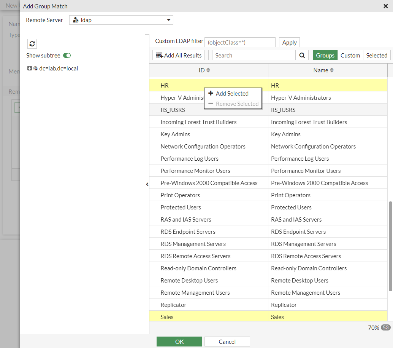Choose Add Selected from context menu
The width and height of the screenshot is (393, 348).
tap(232, 93)
